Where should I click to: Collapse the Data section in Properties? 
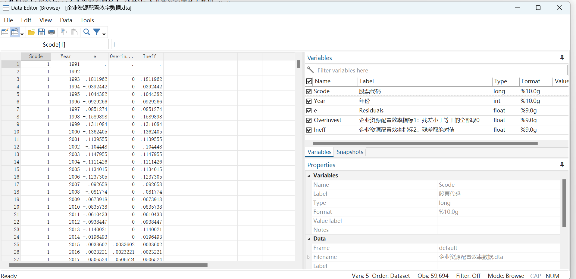(x=309, y=239)
